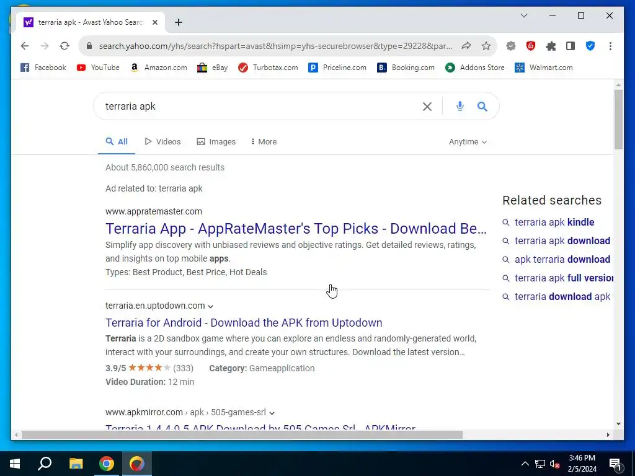Open Google Chrome from the taskbar
Image resolution: width=635 pixels, height=476 pixels.
point(107,464)
